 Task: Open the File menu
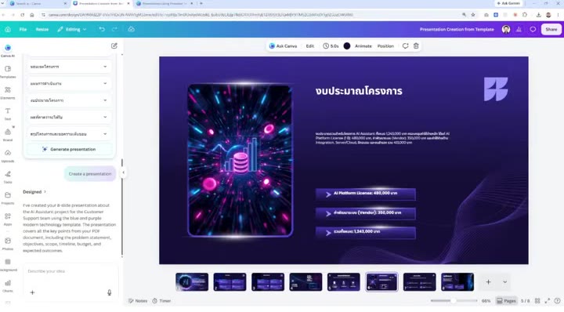[23, 29]
